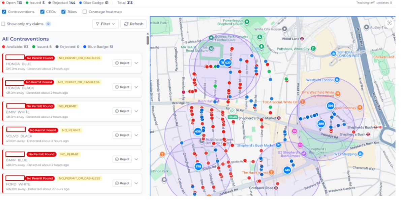Click the Refresh button
This screenshot has width=401, height=200.
[134, 24]
